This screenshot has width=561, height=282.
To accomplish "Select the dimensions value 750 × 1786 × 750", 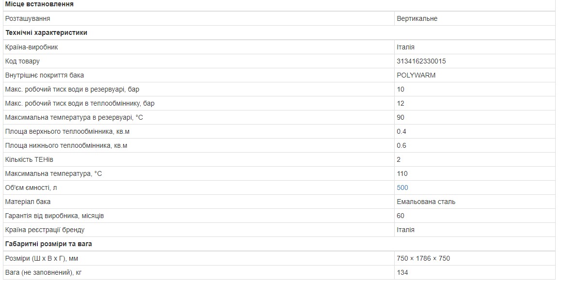I will 423,258.
